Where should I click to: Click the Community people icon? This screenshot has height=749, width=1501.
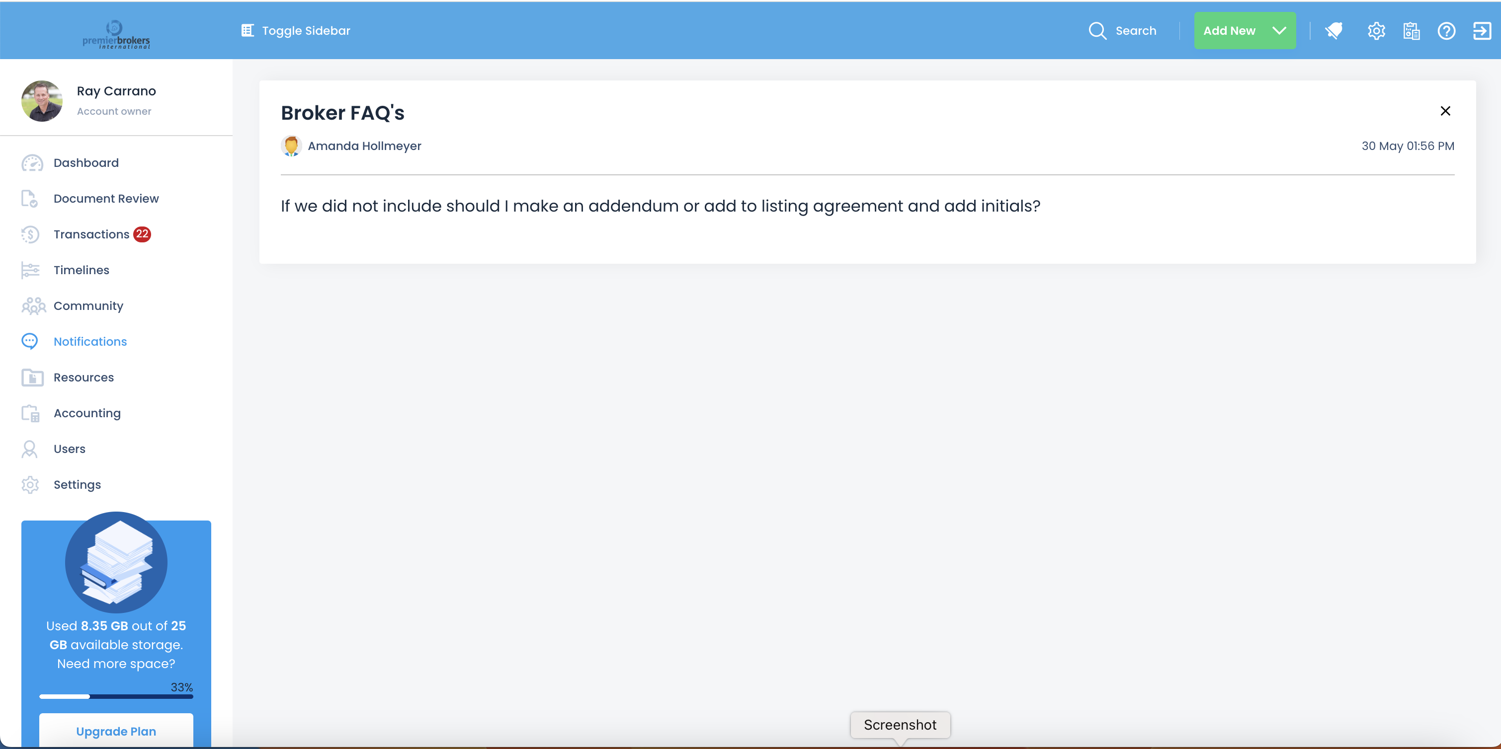point(34,306)
